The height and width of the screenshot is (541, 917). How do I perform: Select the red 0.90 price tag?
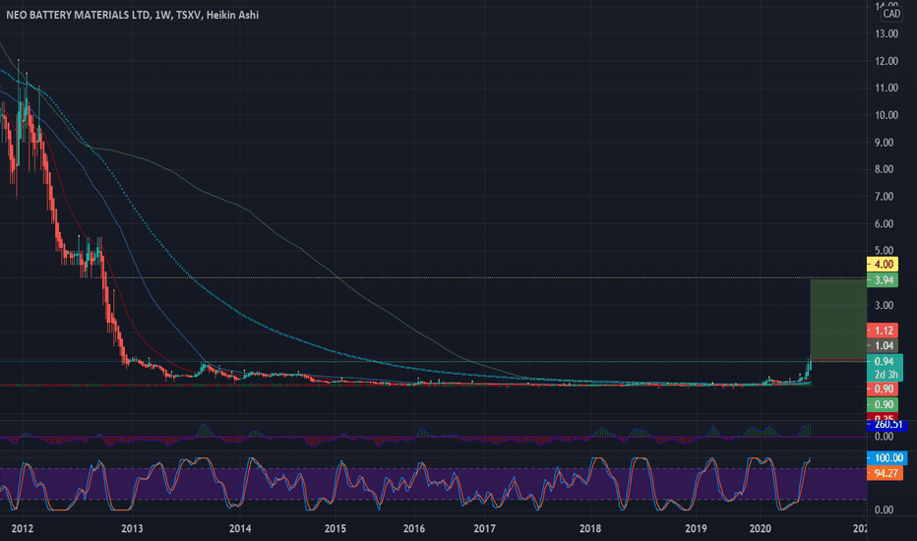tap(883, 389)
